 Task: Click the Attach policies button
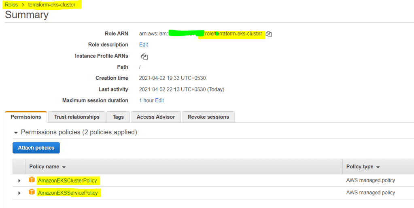point(36,148)
